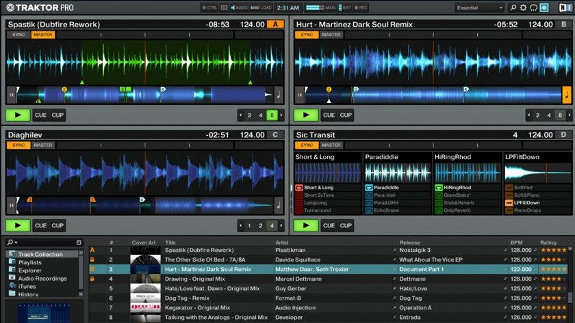Screen dimensions: 575x323
Task: Toggle MASTER on deck A
Action: click(43, 35)
